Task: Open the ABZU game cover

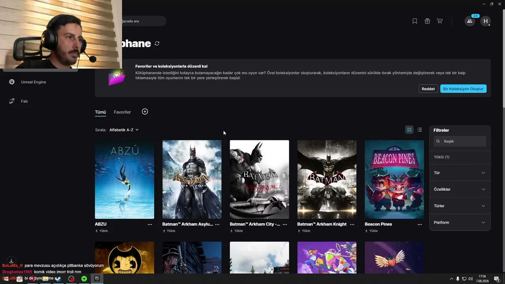Action: [125, 179]
